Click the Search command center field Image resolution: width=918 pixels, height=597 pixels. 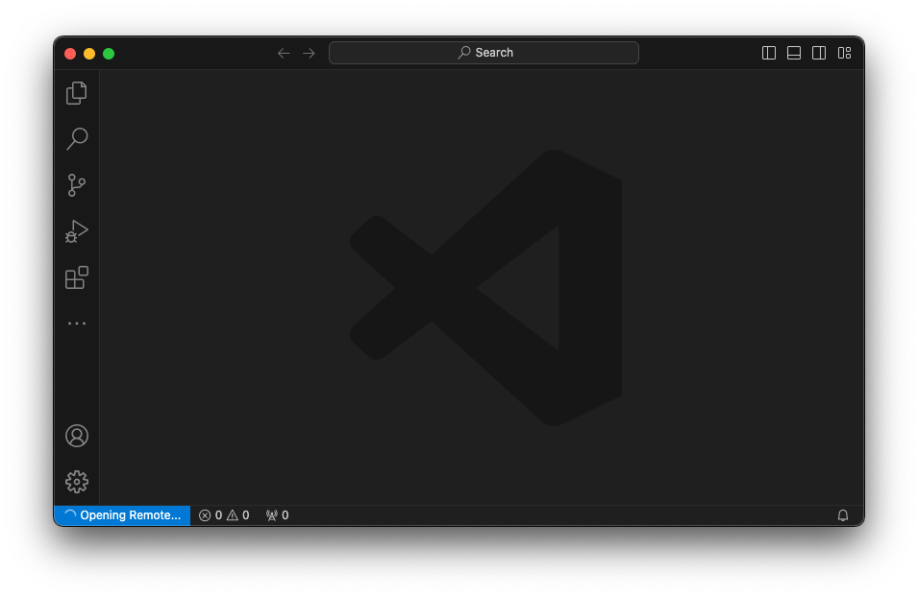coord(484,53)
